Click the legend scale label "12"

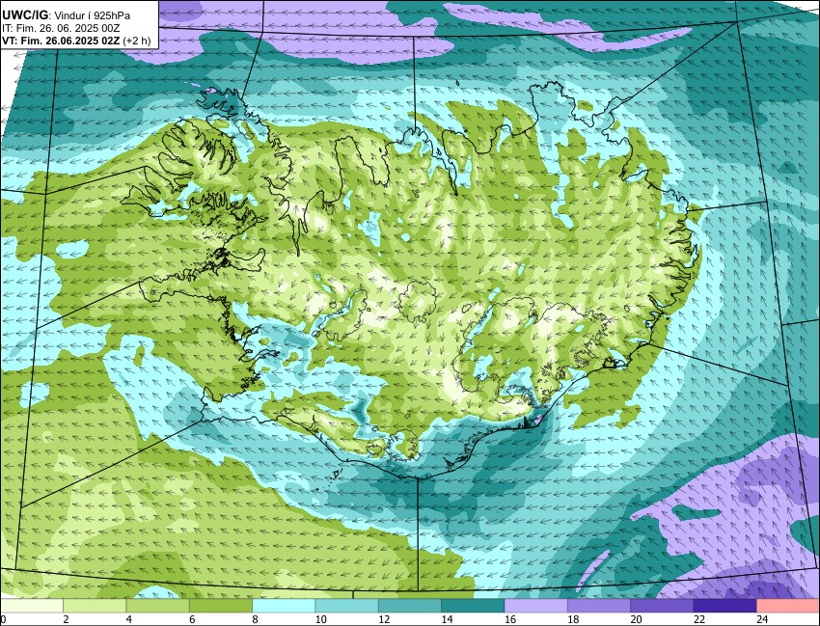click(384, 619)
